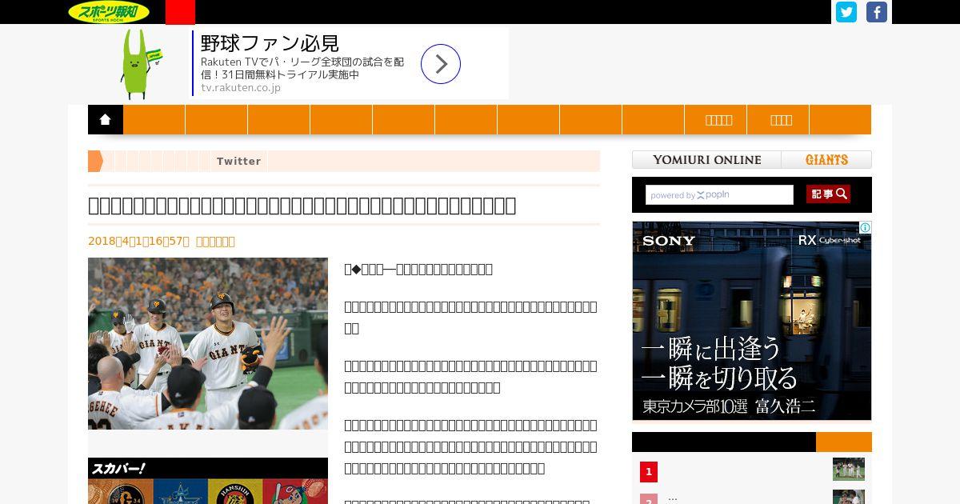The image size is (960, 504).
Task: Open the Twitter icon in header
Action: click(x=846, y=12)
